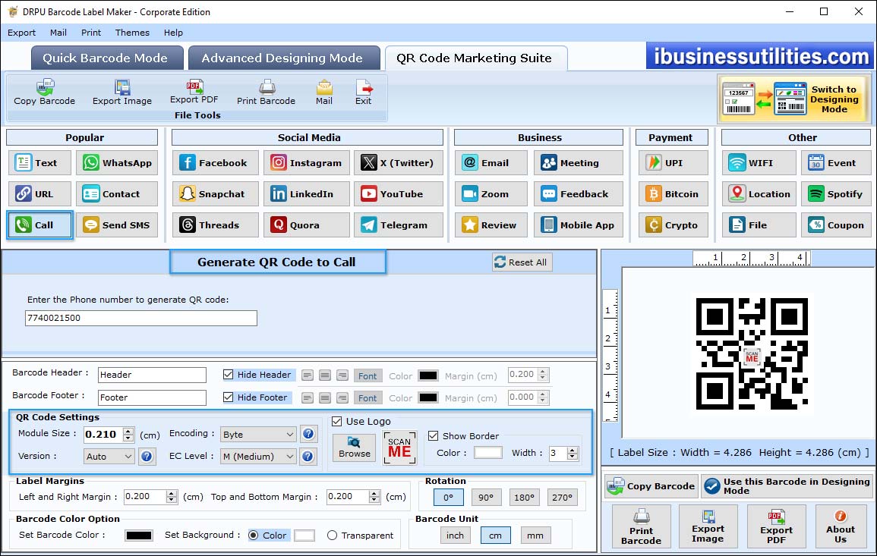Select the Telegram QR type
The image size is (877, 556).
398,225
